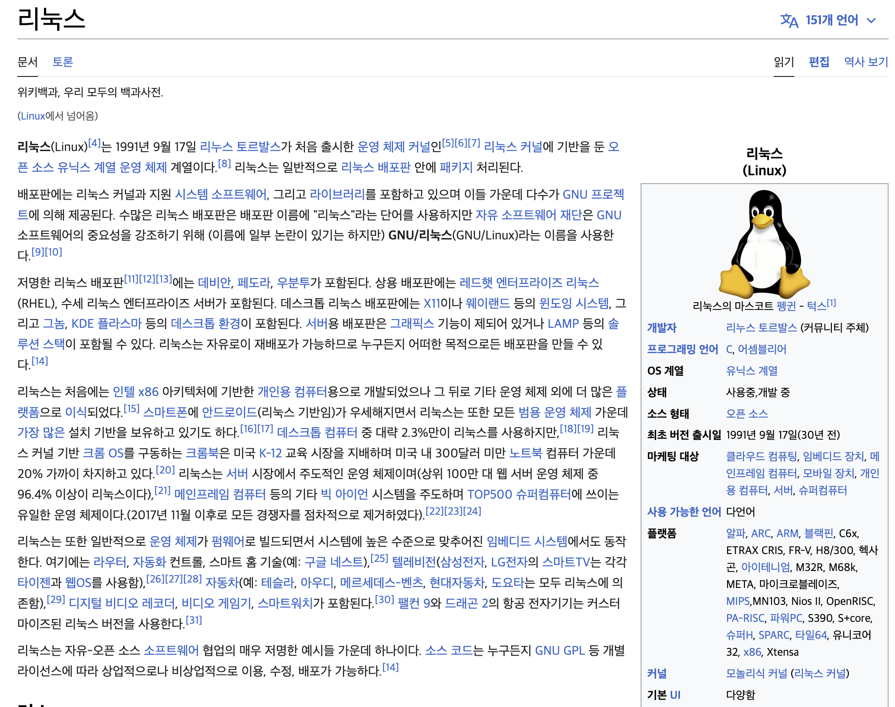895x707 pixels.
Task: Open the 데비안 distribution link
Action: pyautogui.click(x=214, y=283)
